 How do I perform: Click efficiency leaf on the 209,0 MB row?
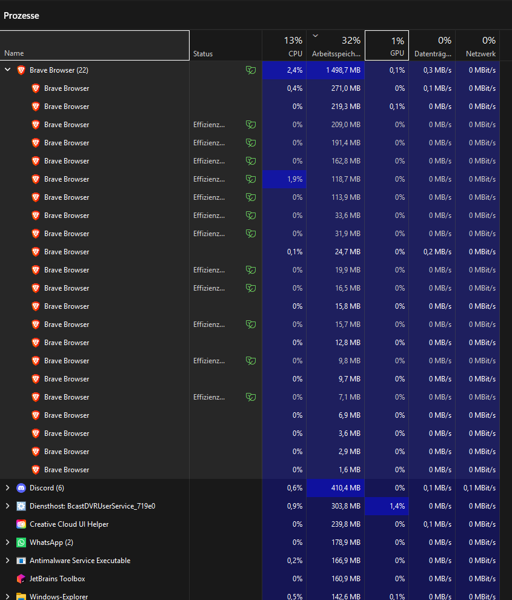coord(251,125)
